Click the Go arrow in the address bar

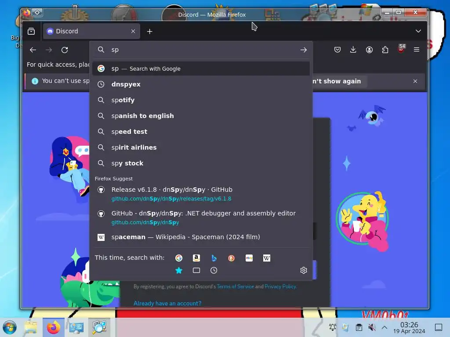(303, 50)
